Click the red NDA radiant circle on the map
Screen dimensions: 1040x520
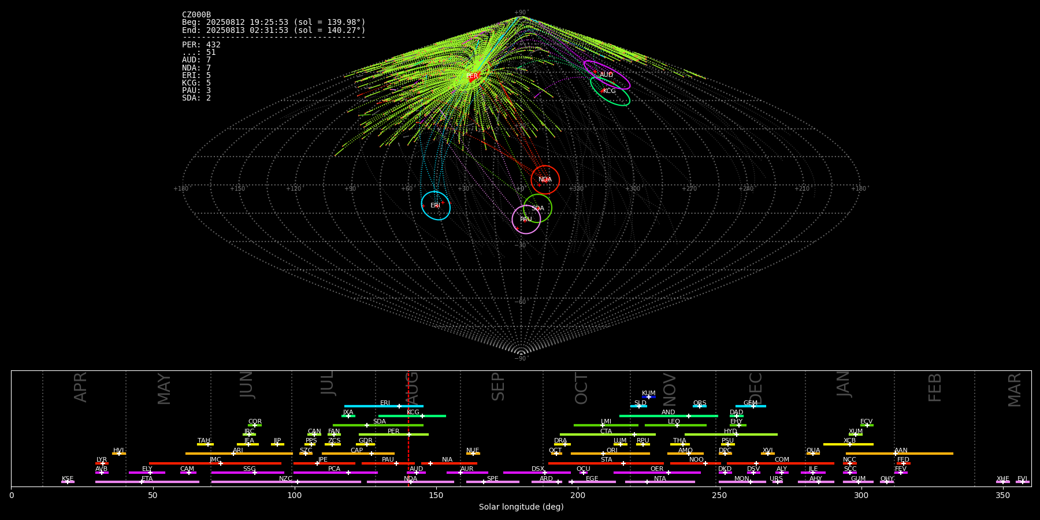pyautogui.click(x=545, y=180)
